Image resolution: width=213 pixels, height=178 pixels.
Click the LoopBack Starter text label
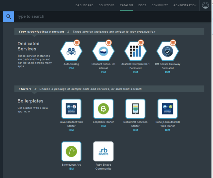tap(104, 122)
